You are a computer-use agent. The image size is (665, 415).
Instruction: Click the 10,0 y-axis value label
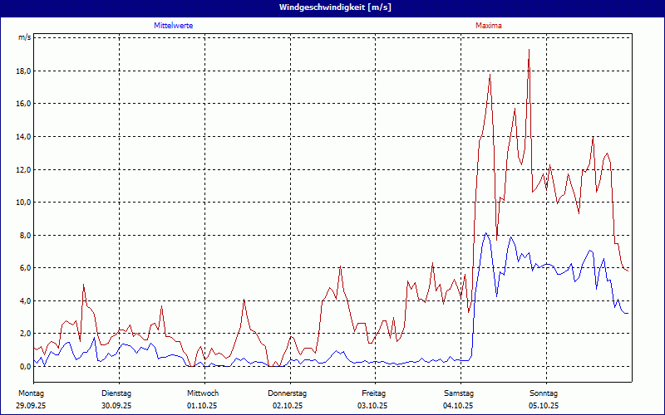click(x=24, y=203)
